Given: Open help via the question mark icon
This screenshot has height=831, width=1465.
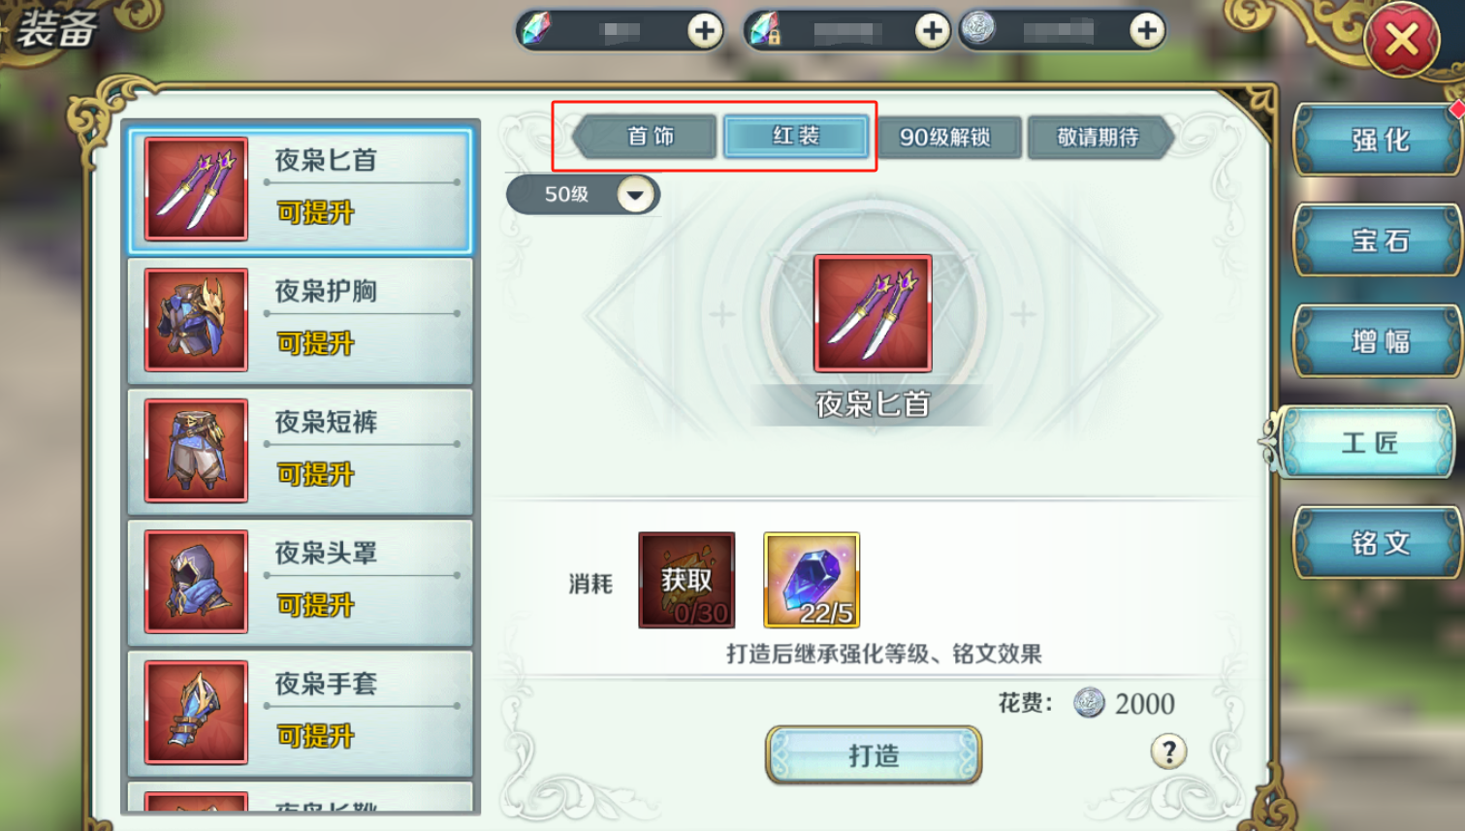Looking at the screenshot, I should [x=1168, y=751].
